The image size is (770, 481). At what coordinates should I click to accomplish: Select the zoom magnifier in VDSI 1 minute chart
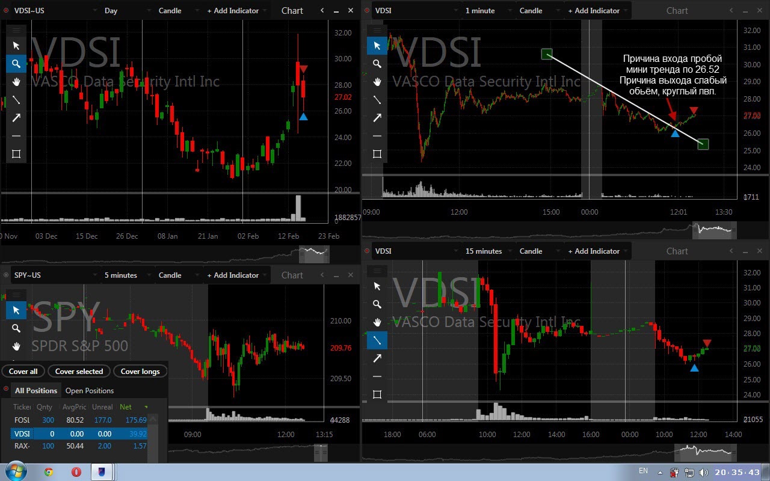click(x=377, y=64)
